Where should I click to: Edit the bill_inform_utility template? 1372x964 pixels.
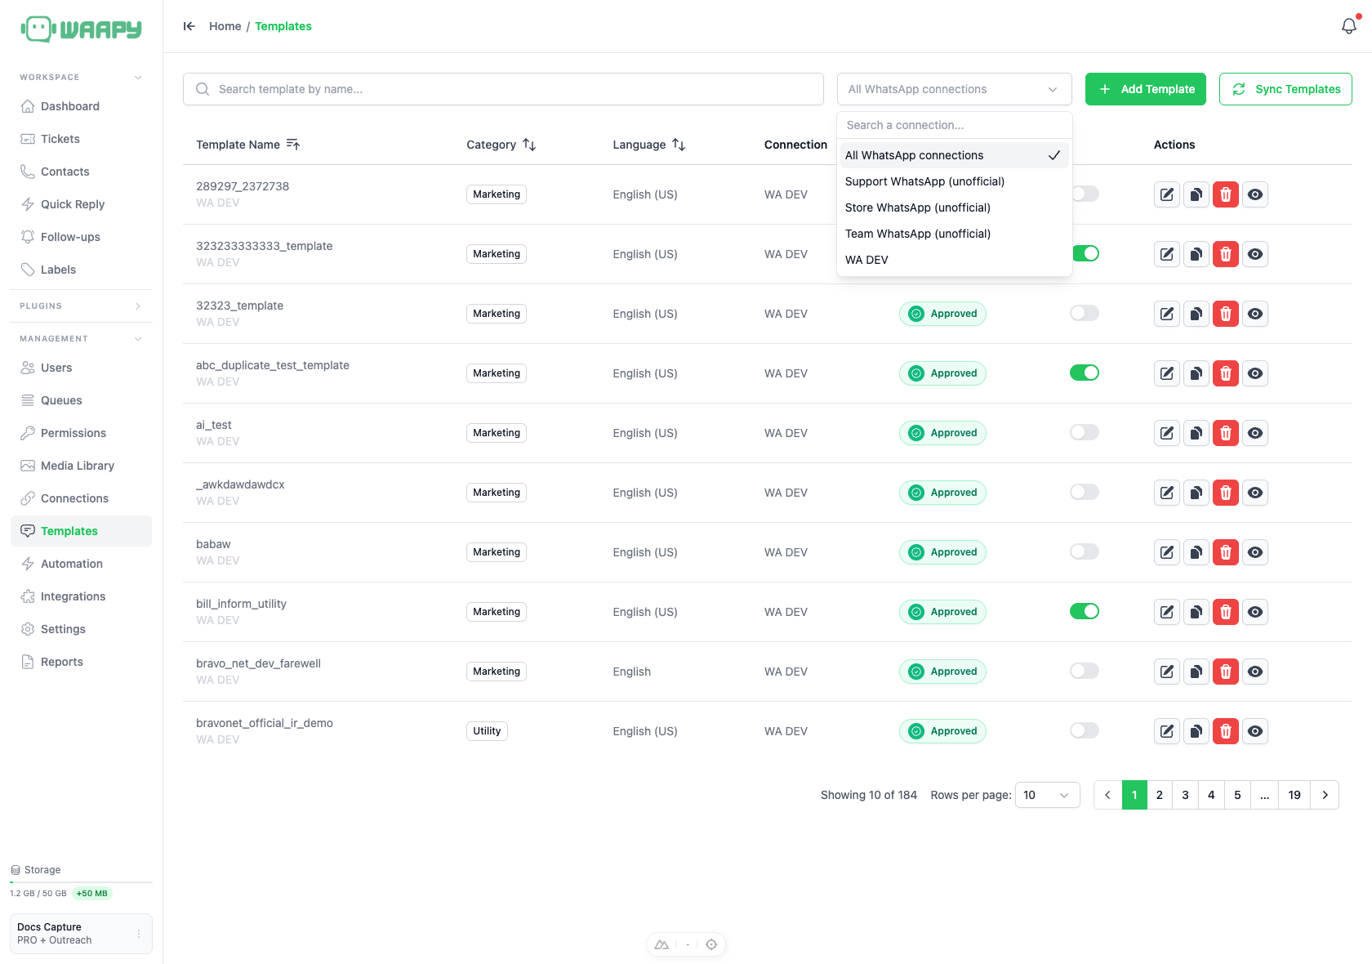(x=1167, y=612)
